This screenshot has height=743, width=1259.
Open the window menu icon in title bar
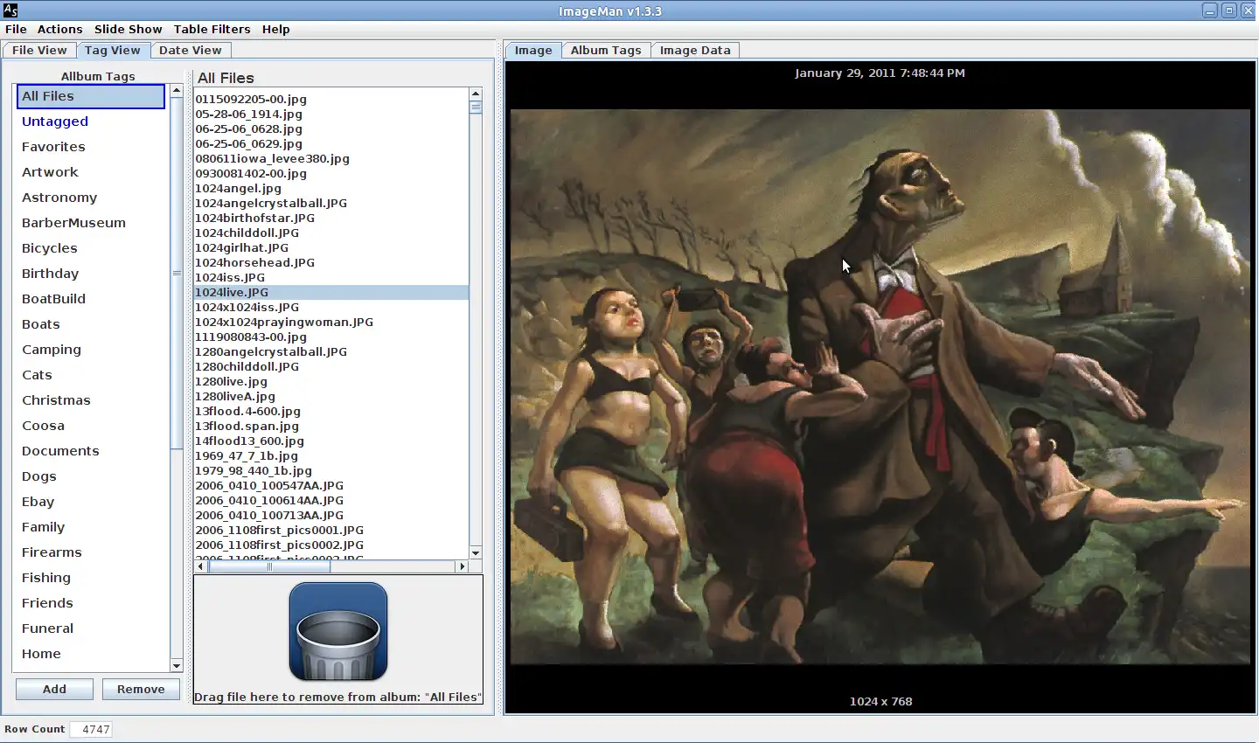pyautogui.click(x=10, y=10)
